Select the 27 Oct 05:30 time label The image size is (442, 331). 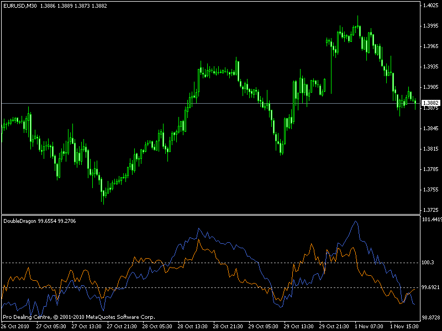(x=51, y=327)
